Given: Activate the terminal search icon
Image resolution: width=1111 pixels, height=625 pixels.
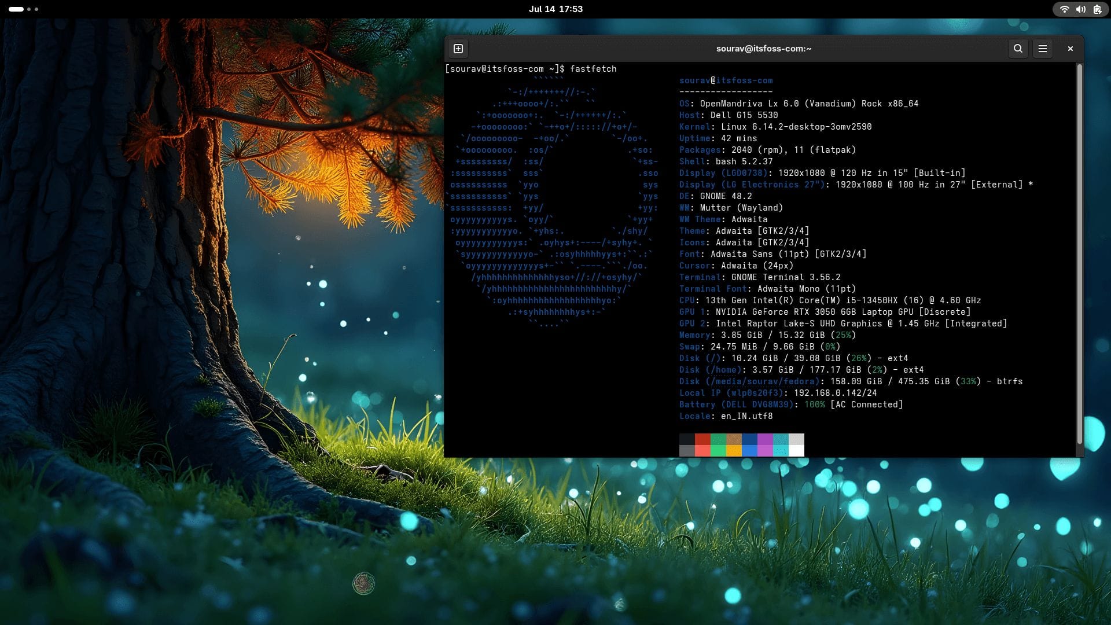Looking at the screenshot, I should (x=1018, y=49).
